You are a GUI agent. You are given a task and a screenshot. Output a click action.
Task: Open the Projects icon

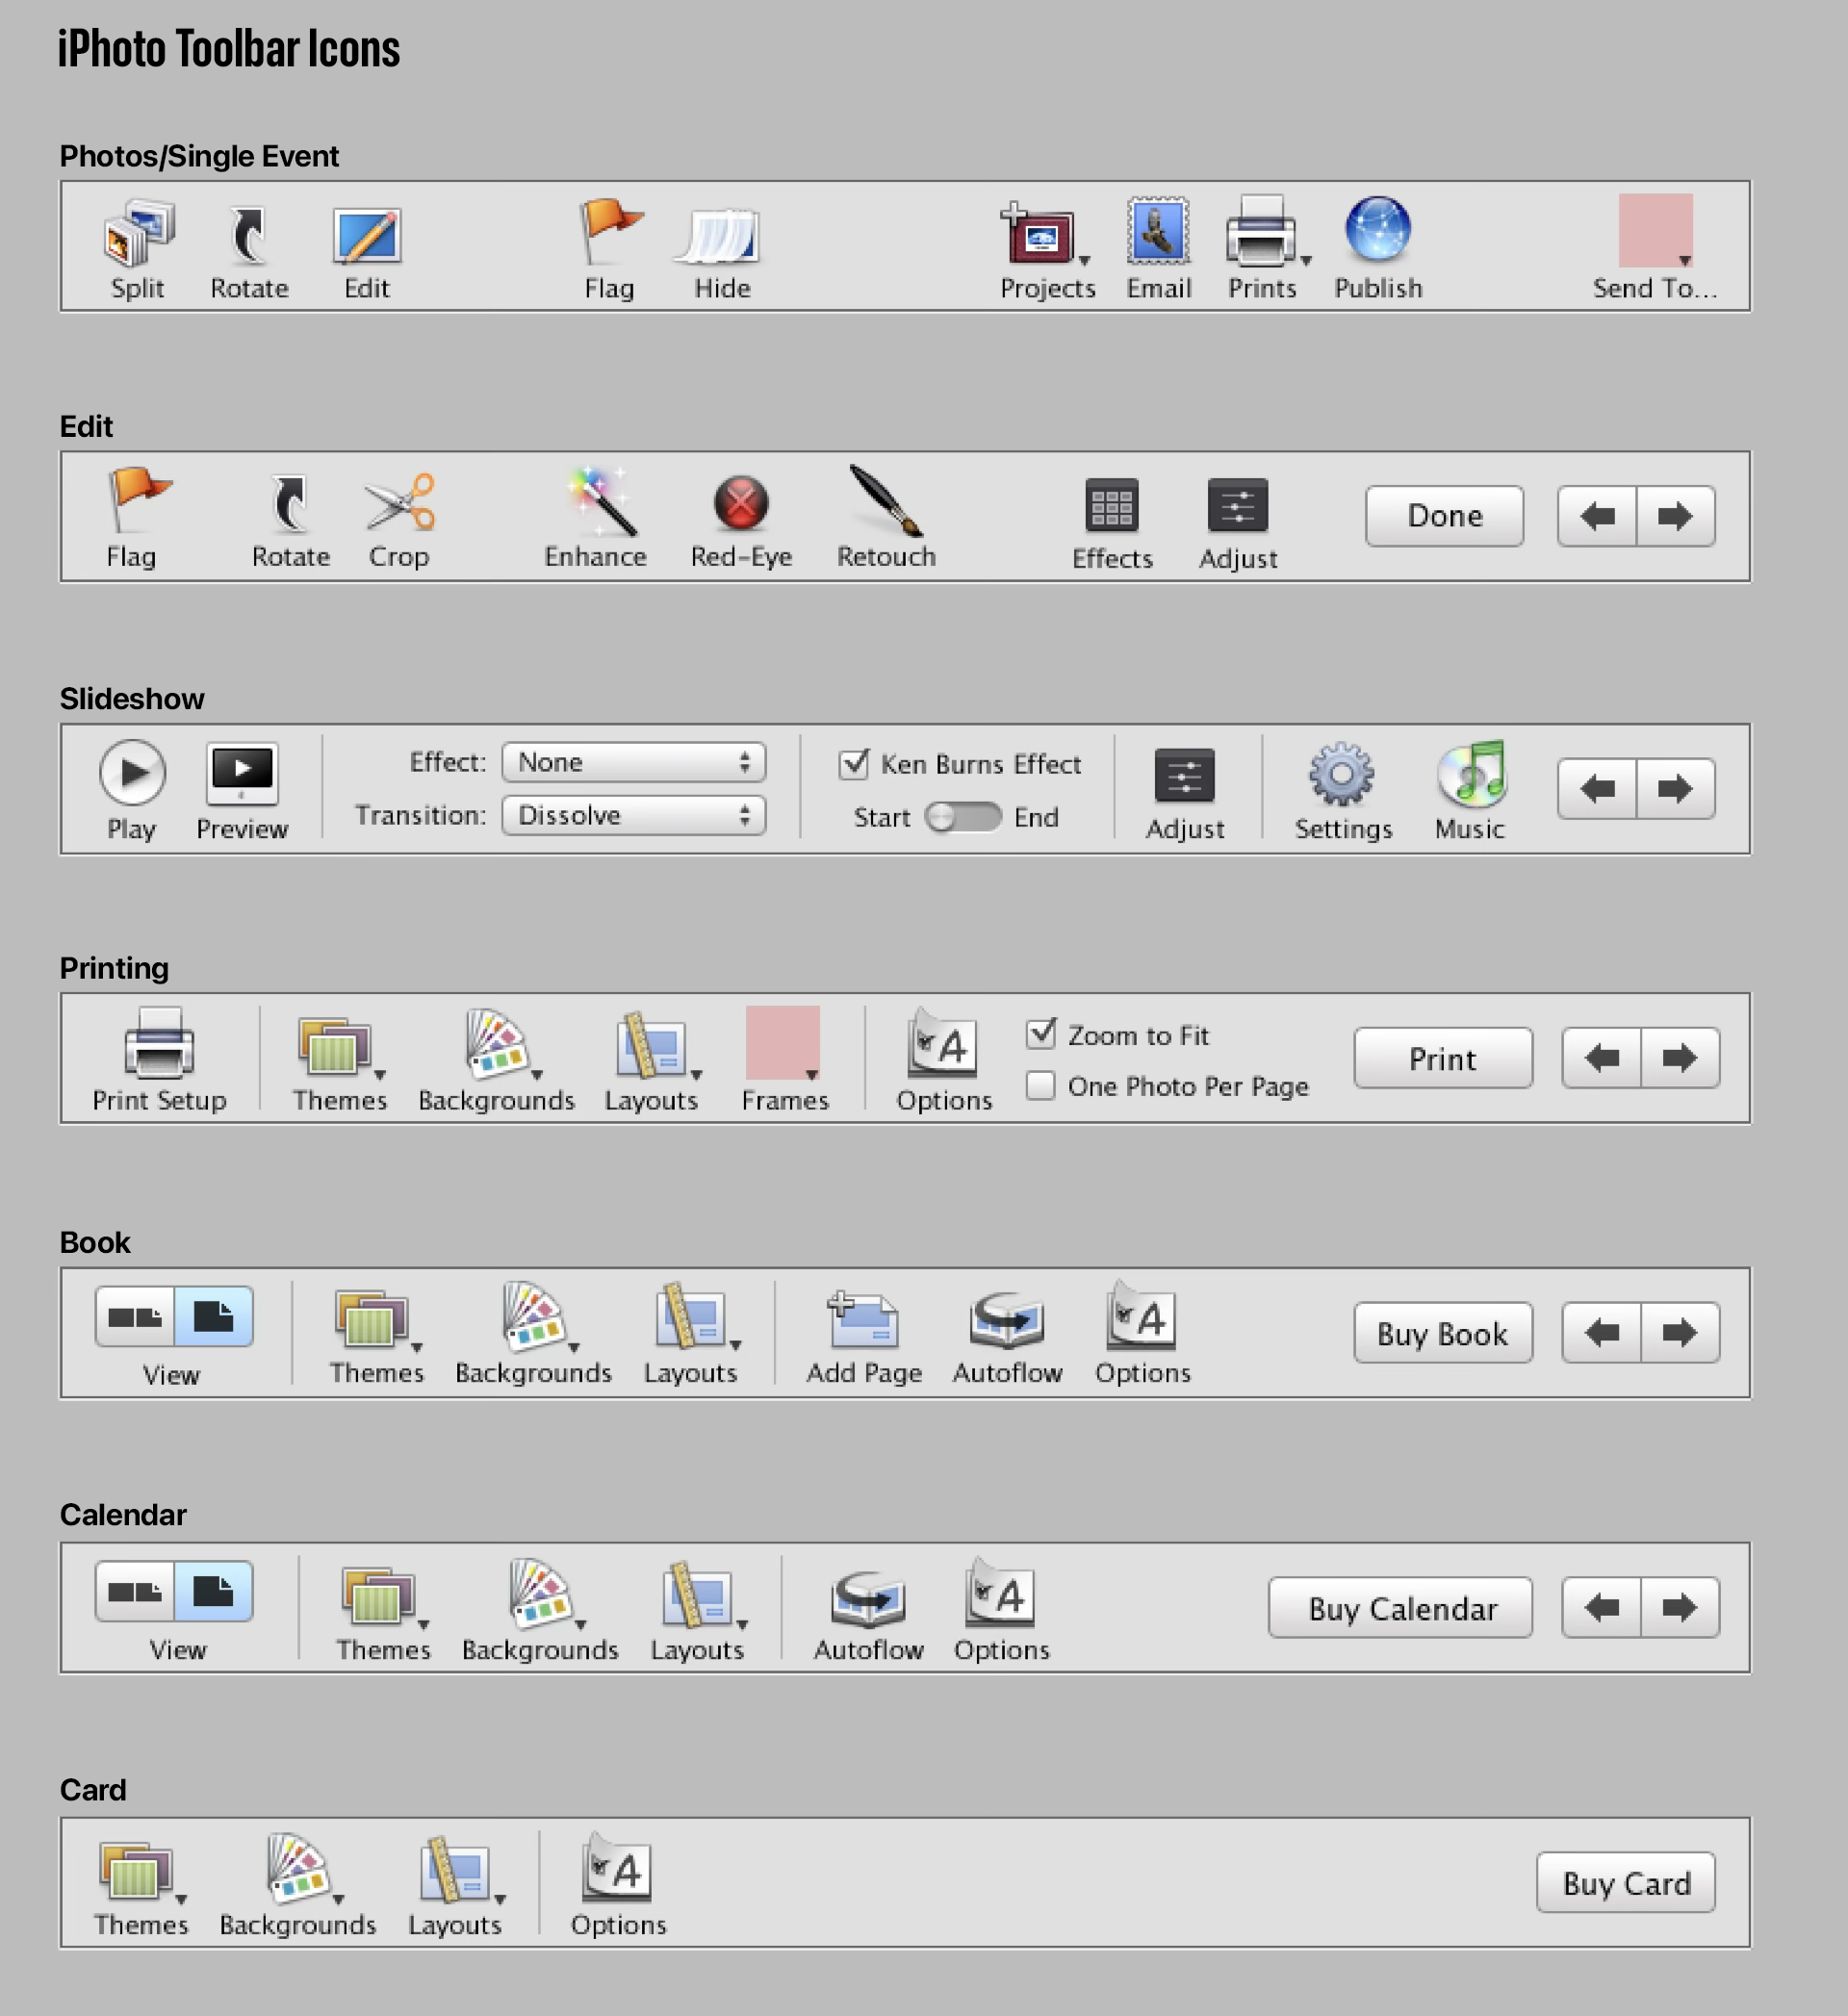[x=1043, y=234]
